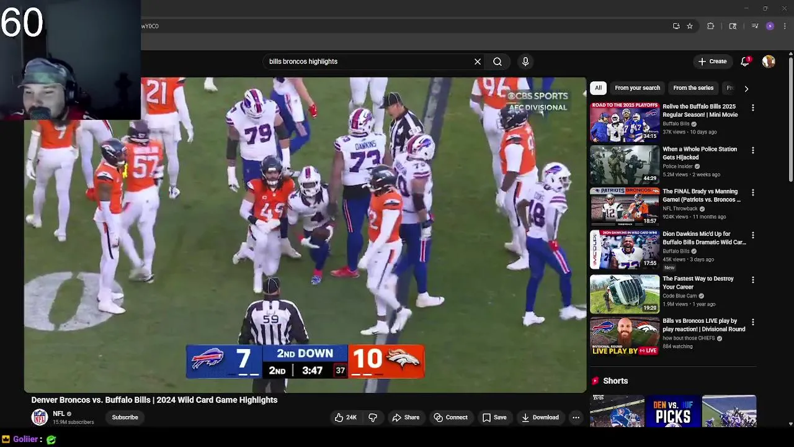Select the From the series chip

(x=693, y=88)
